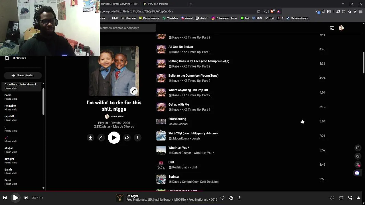
Task: Create a new playlist with Nueva playlist
Action: (x=23, y=75)
